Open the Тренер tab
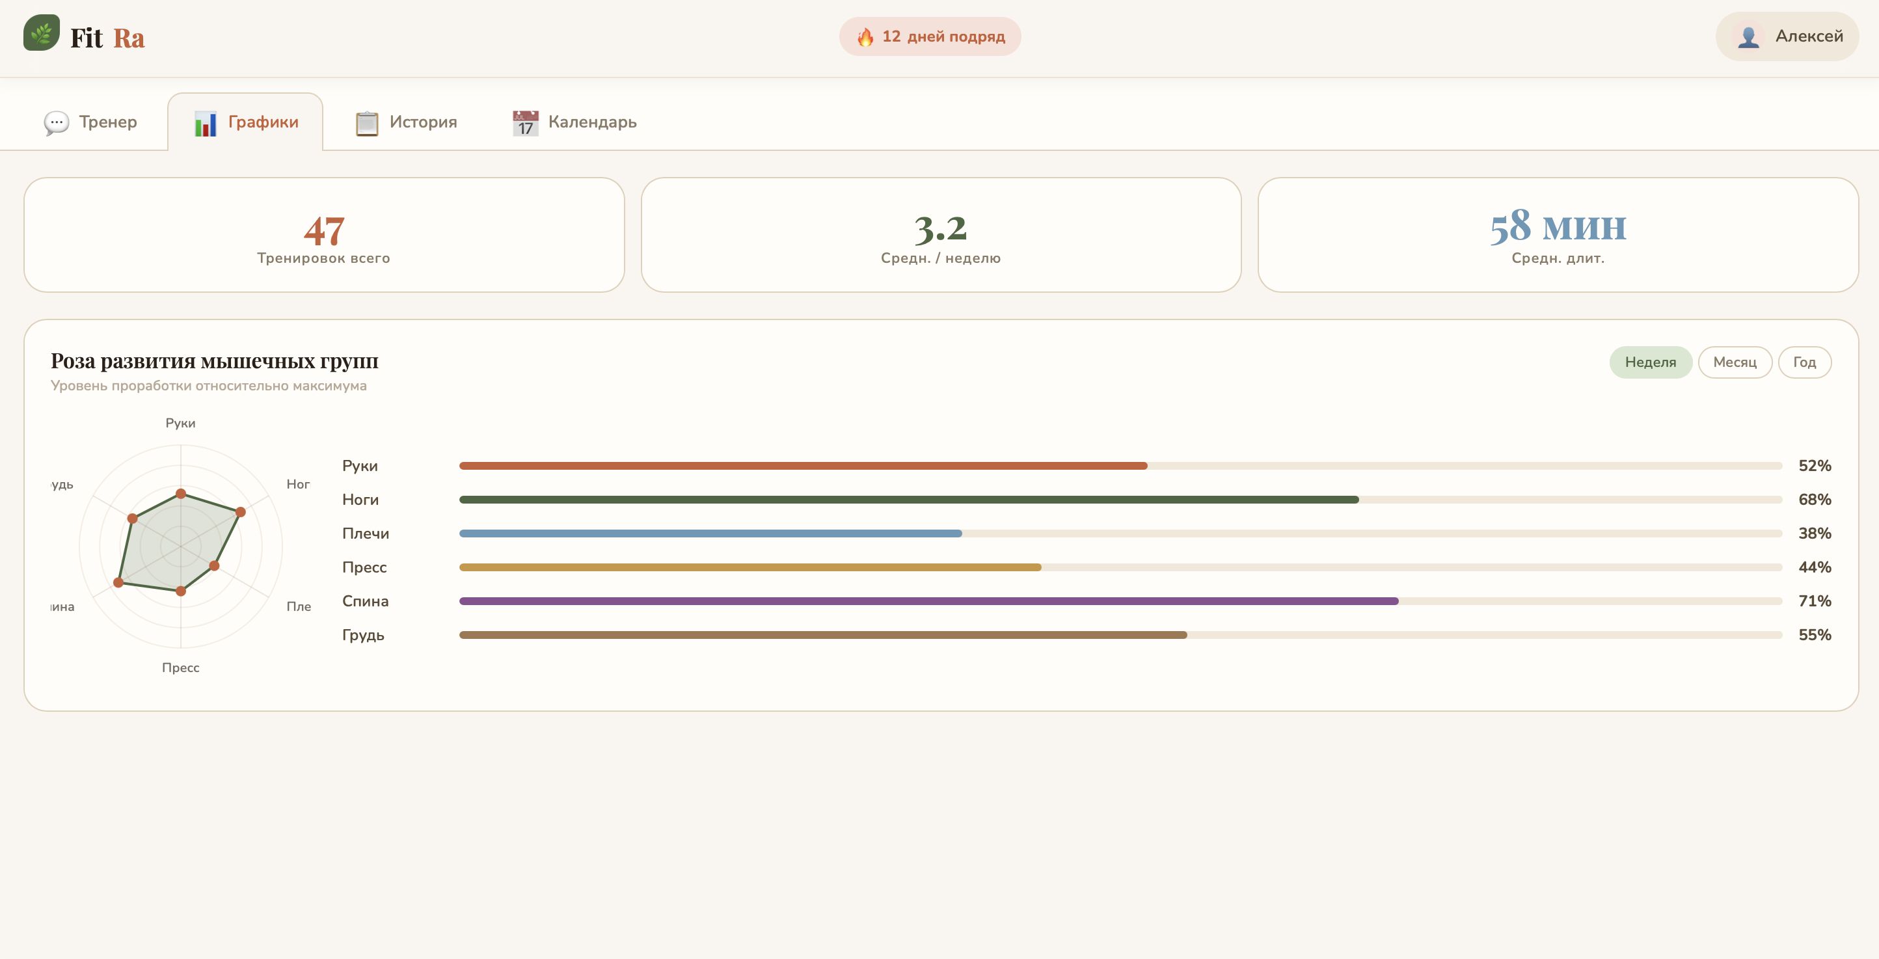The height and width of the screenshot is (959, 1879). [x=90, y=122]
